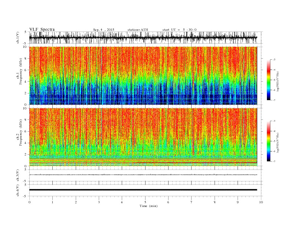Click the upper ch.1 color scale bar
Image resolution: width=294 pixels, height=227 pixels.
click(x=268, y=80)
